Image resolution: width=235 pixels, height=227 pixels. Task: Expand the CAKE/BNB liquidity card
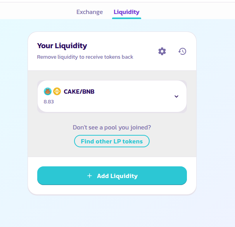tap(112, 96)
